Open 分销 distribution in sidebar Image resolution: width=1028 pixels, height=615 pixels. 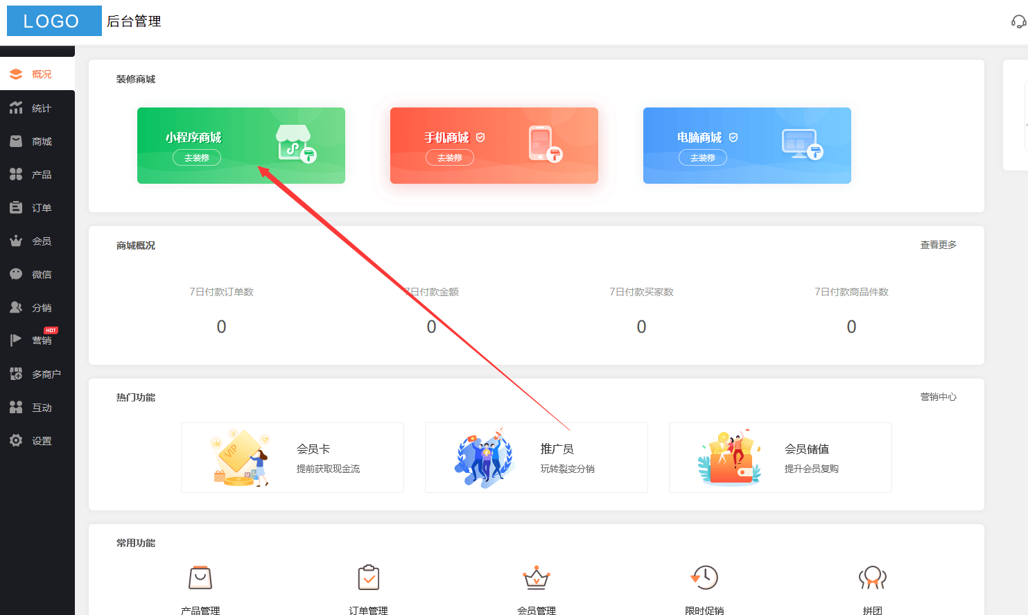coord(37,308)
